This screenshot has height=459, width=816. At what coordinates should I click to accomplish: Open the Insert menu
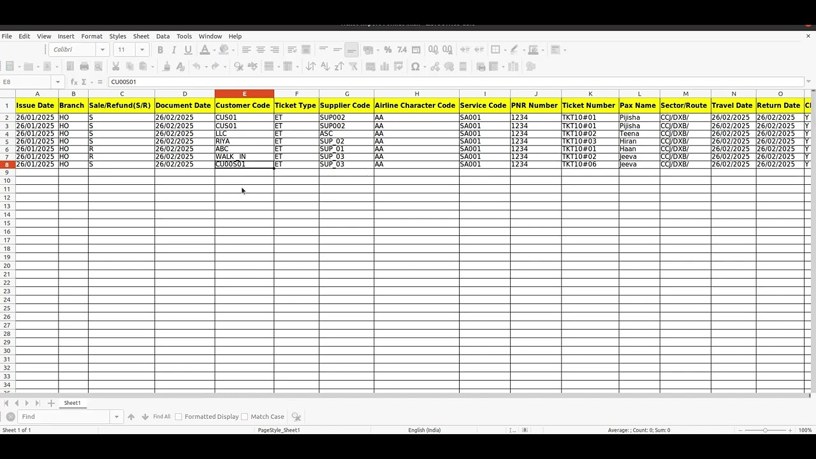pyautogui.click(x=66, y=36)
